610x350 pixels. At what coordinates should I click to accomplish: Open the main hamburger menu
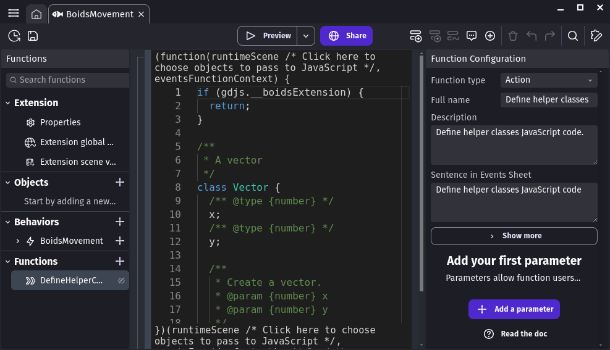pos(14,14)
